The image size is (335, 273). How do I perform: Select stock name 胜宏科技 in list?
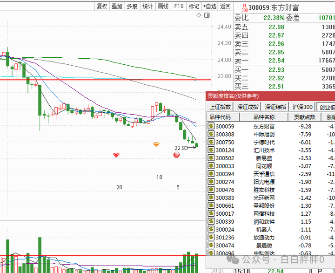264,190
